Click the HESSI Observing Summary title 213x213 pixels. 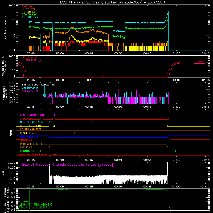(x=113, y=2)
